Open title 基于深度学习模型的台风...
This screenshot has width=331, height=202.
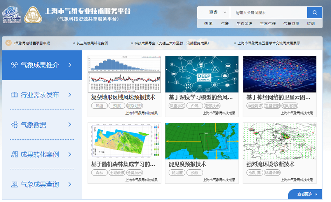201,98
